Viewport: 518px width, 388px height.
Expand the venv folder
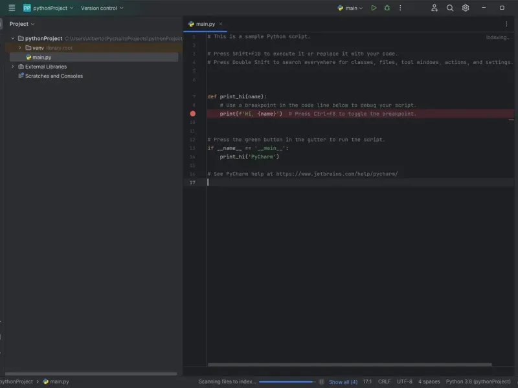pos(20,48)
